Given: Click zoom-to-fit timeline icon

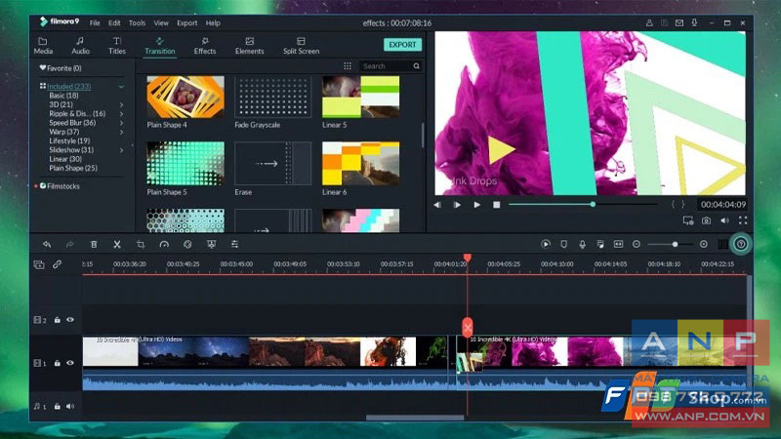Looking at the screenshot, I should (x=618, y=245).
